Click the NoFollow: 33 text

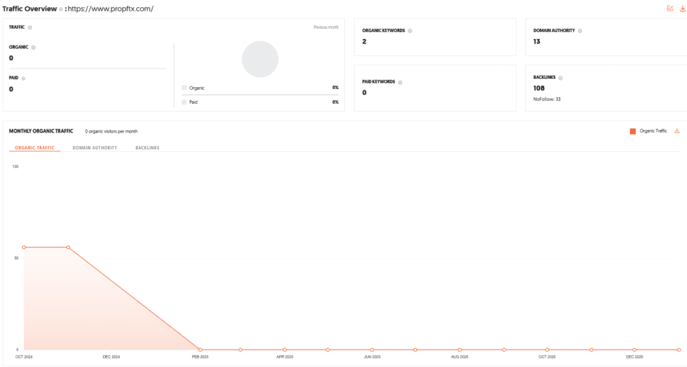click(547, 99)
